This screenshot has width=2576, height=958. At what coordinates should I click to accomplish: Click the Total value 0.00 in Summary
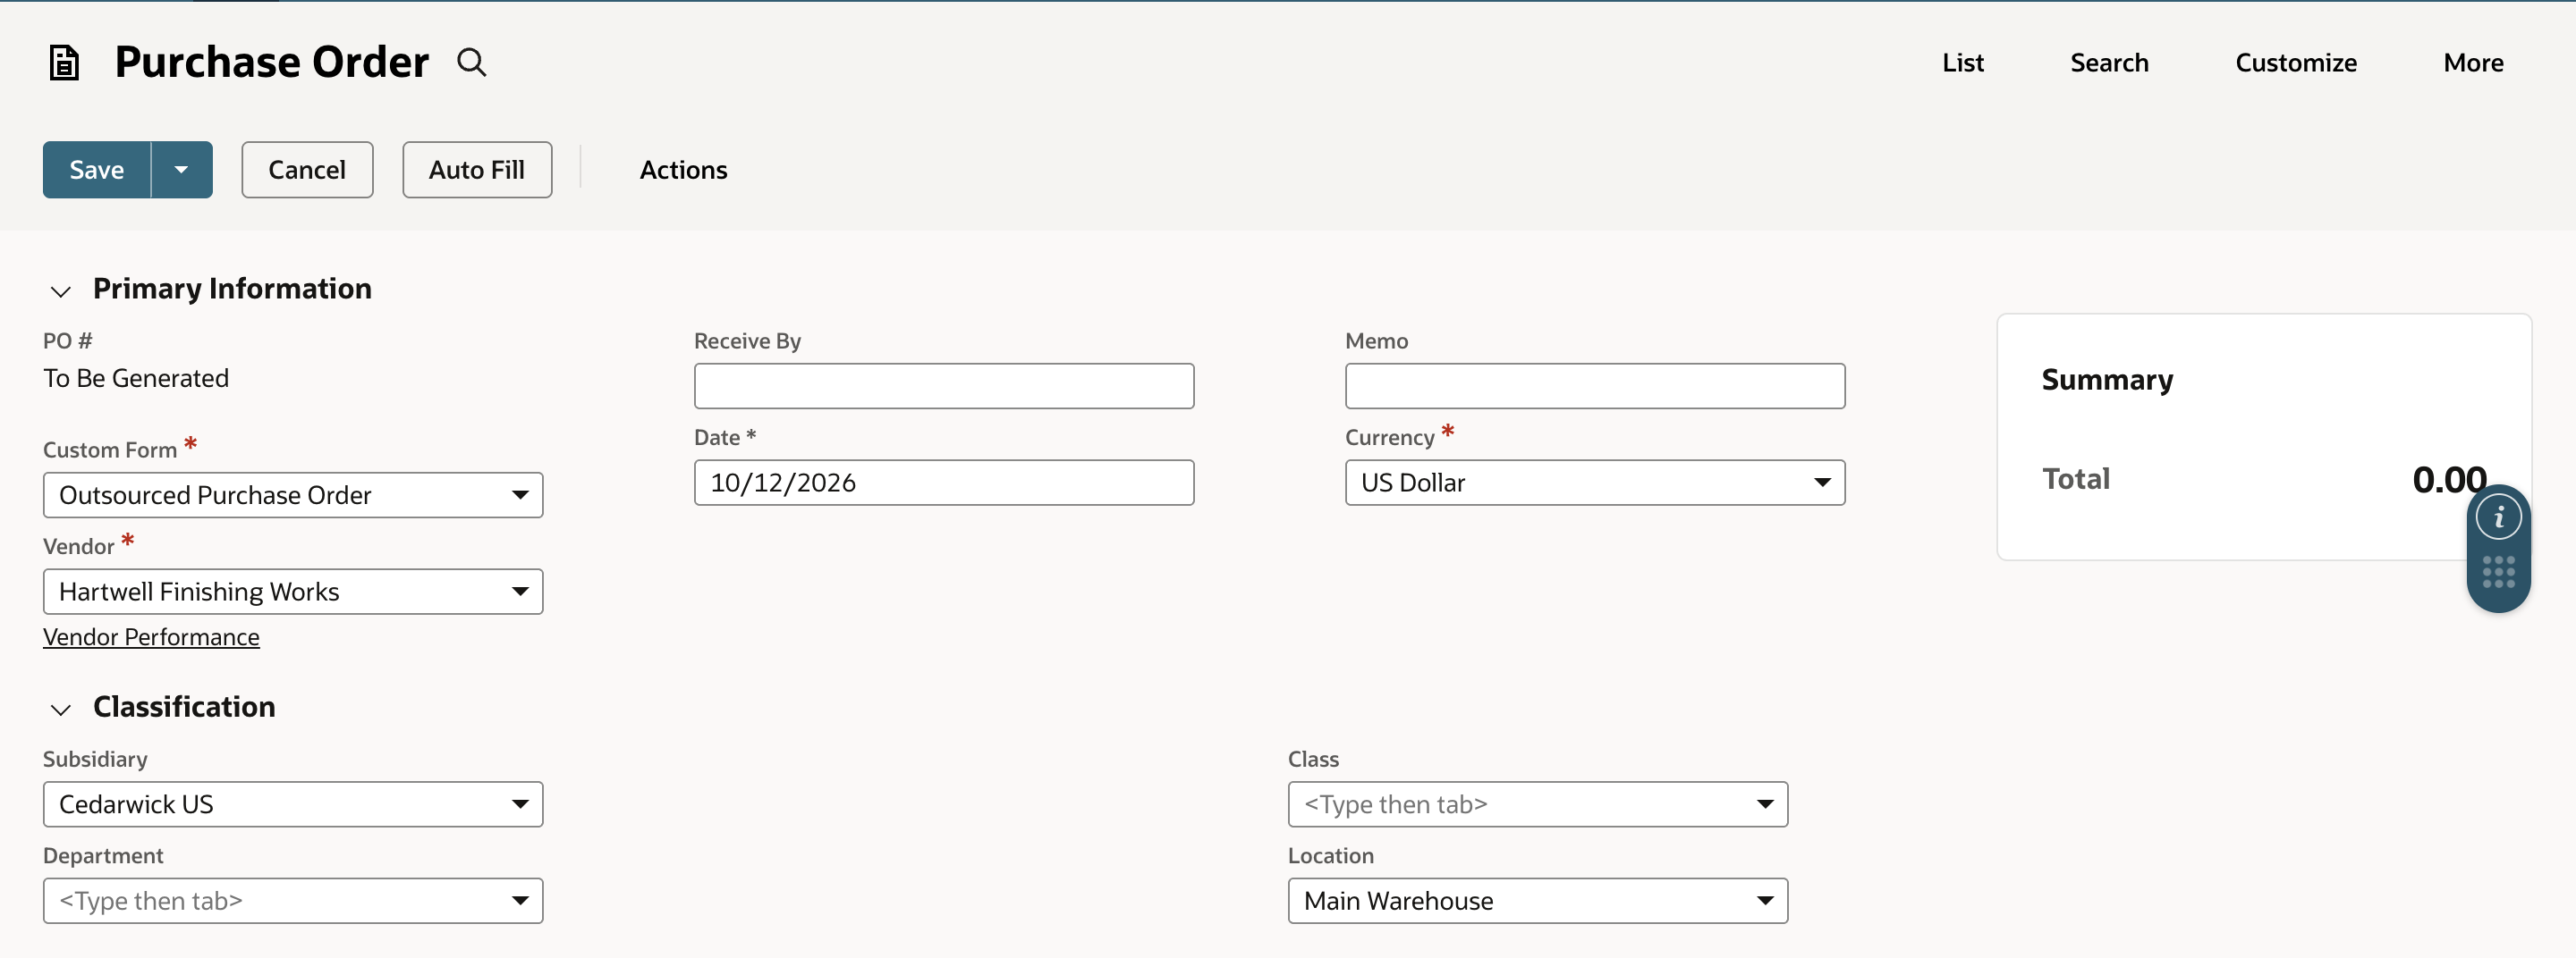click(2449, 480)
